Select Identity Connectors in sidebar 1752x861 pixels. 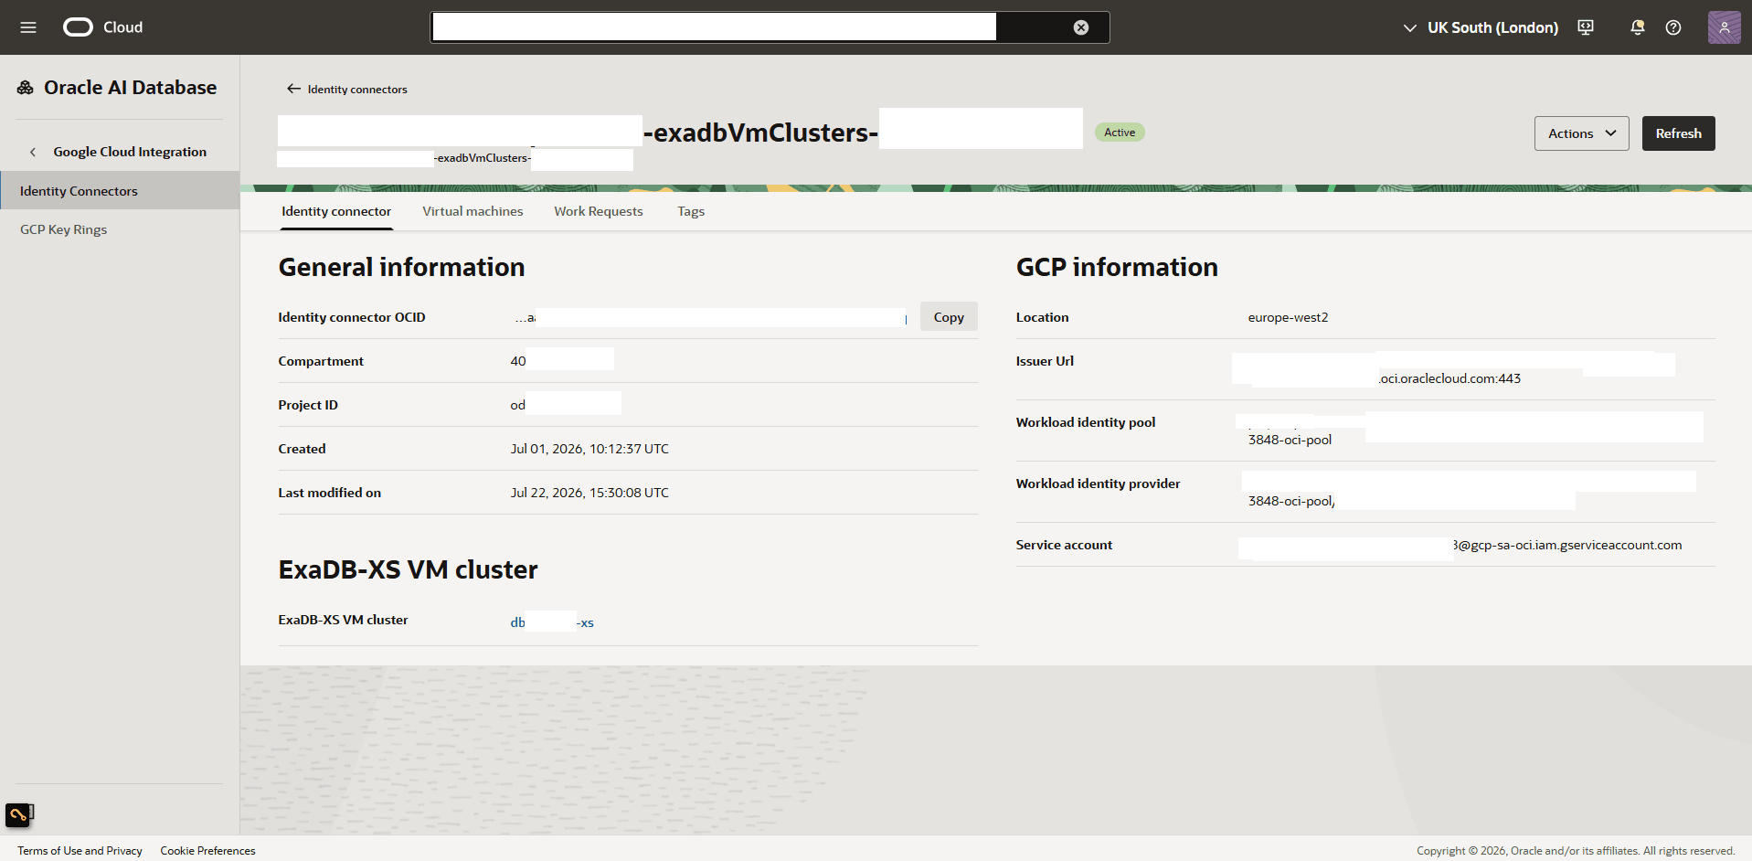(120, 191)
